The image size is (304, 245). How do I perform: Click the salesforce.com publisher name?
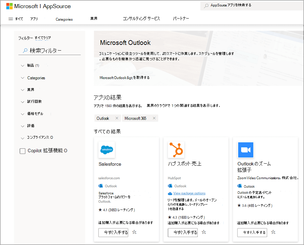109,178
